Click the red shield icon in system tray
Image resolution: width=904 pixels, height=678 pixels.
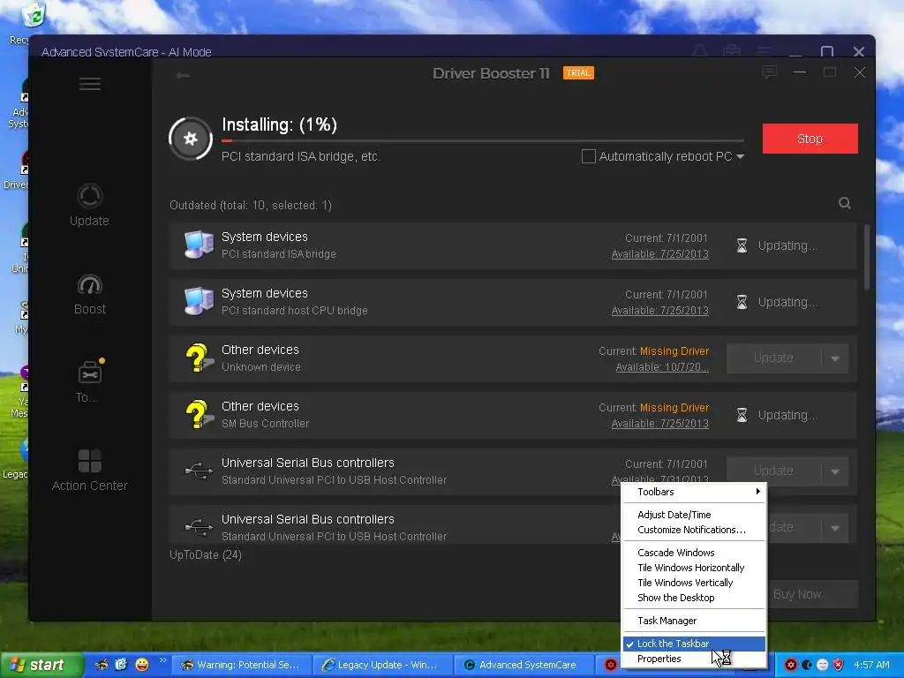pyautogui.click(x=839, y=665)
